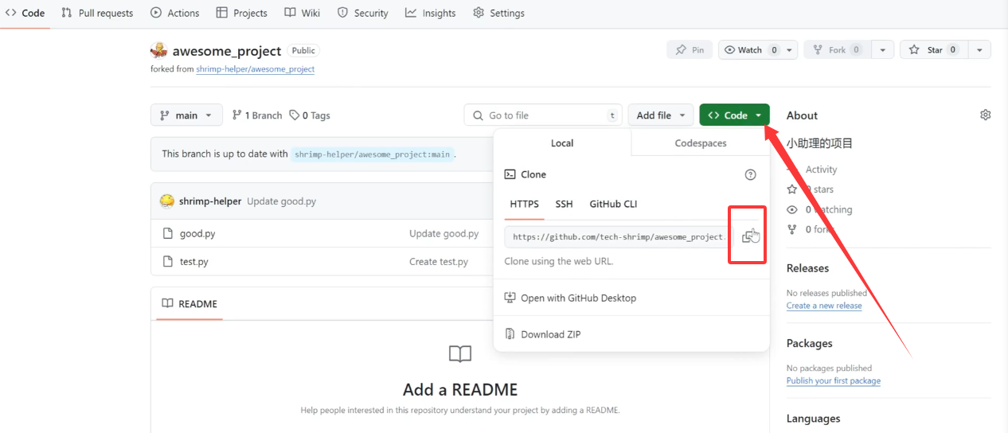Open the good.py file
The height and width of the screenshot is (433, 1008).
click(x=197, y=234)
